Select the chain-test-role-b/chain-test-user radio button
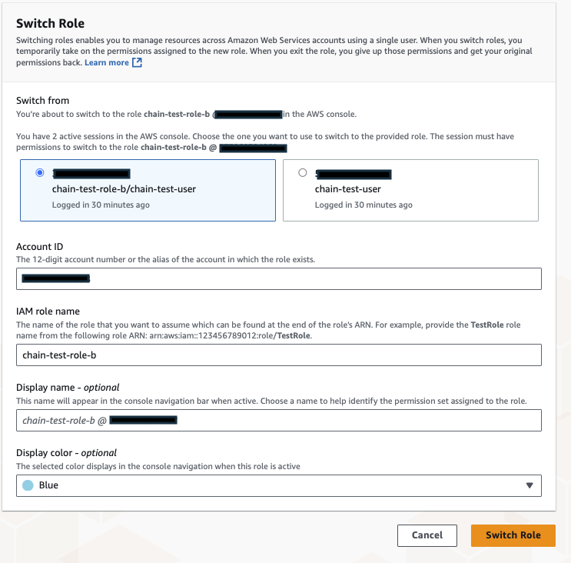This screenshot has height=563, width=571. click(40, 173)
